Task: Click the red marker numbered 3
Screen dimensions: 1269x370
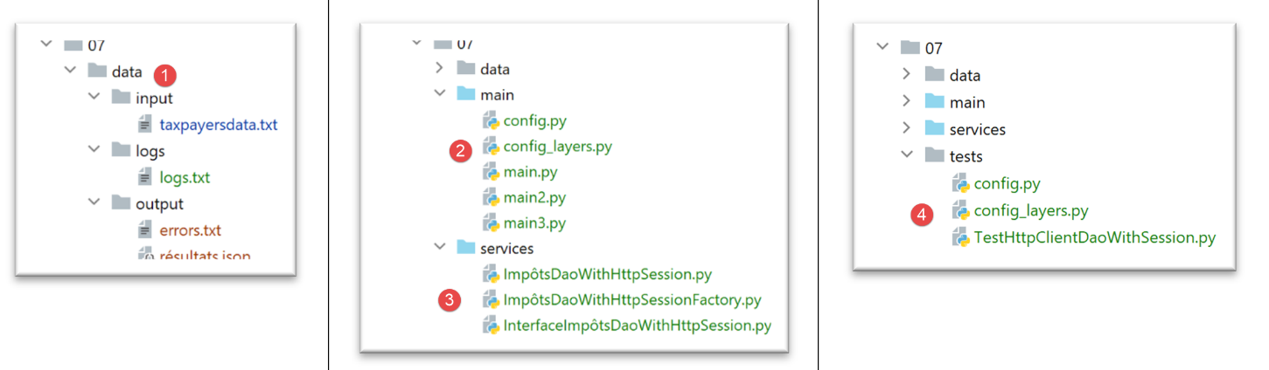Action: (450, 301)
